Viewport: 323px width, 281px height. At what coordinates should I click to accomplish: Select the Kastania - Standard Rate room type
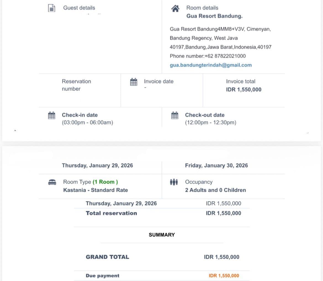pos(96,190)
